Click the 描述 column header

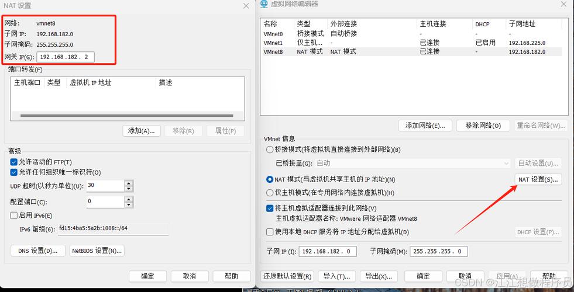200,83
